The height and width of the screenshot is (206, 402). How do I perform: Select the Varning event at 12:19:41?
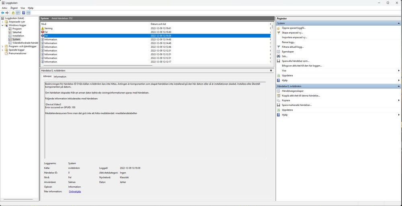(x=155, y=28)
